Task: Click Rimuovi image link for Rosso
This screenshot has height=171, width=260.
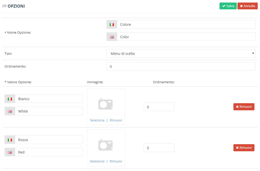Action: pyautogui.click(x=116, y=161)
